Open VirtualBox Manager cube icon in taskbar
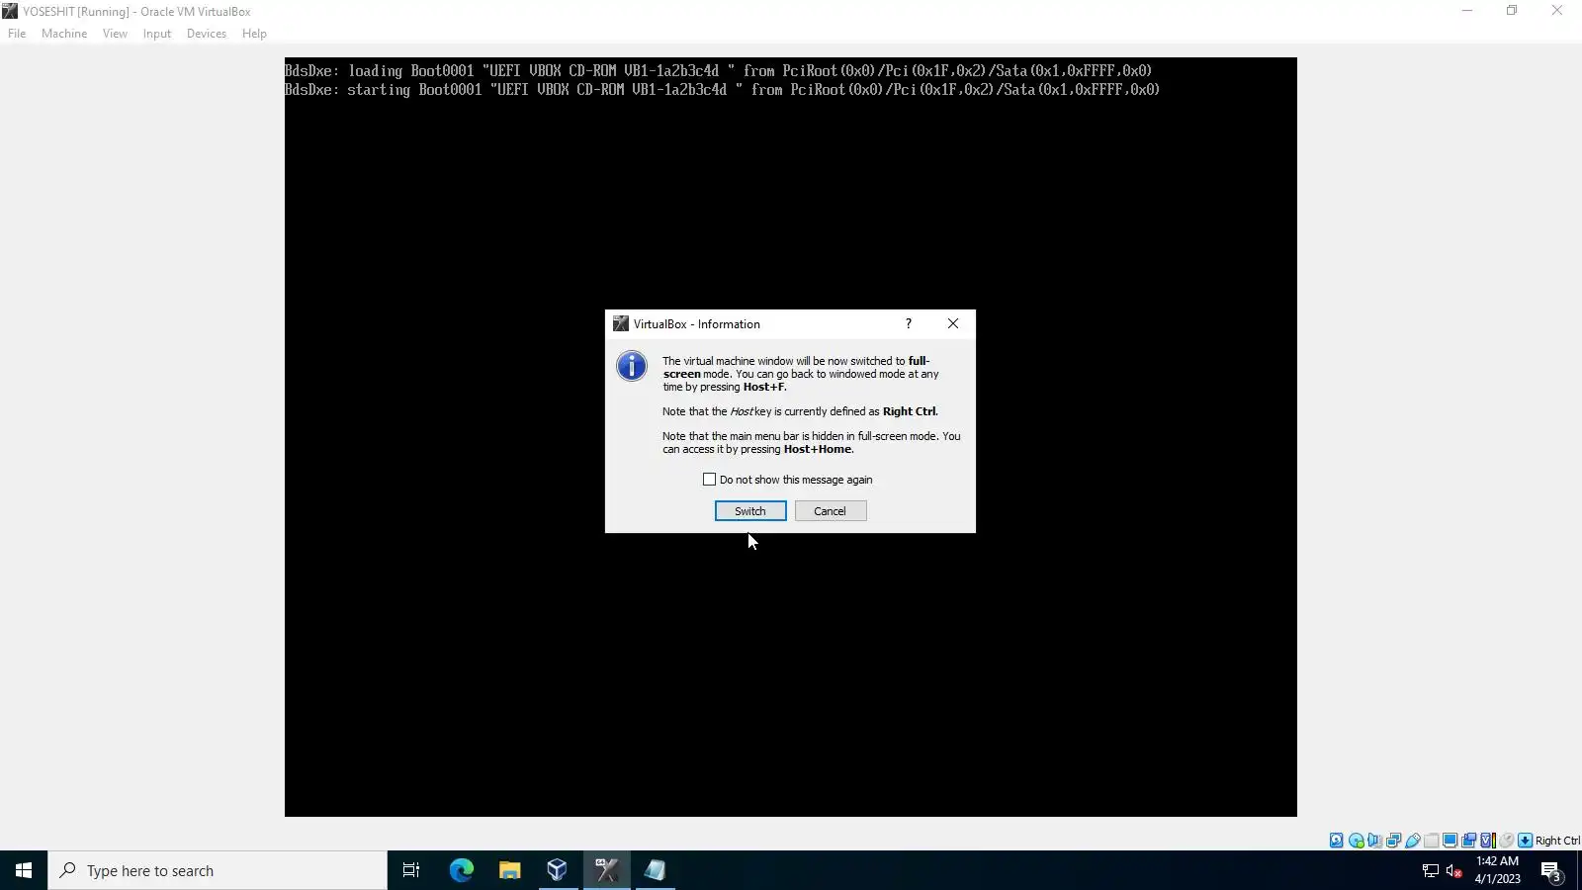 coord(558,870)
